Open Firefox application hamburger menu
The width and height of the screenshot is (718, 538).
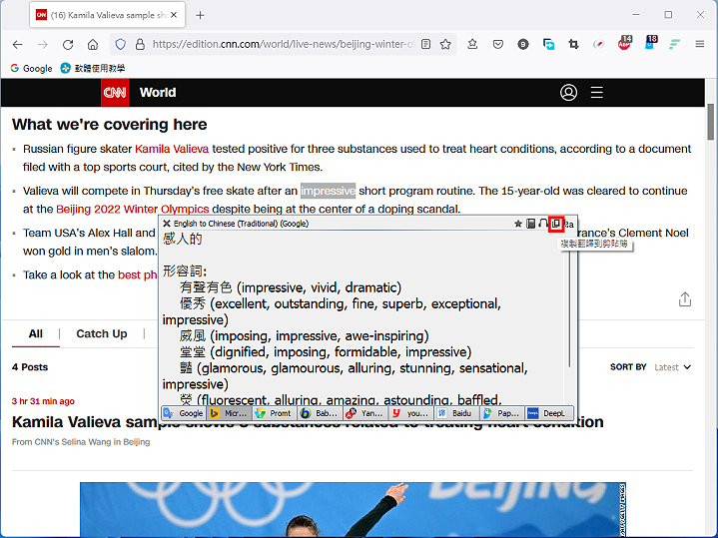click(x=700, y=44)
